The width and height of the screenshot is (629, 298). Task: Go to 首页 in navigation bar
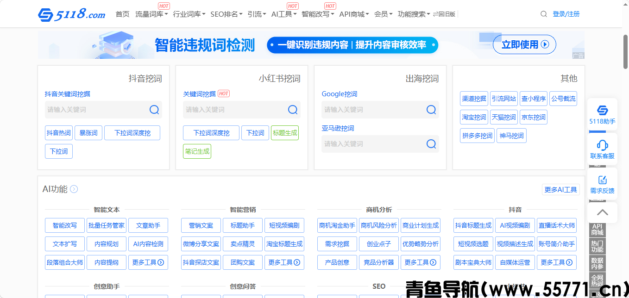[123, 14]
